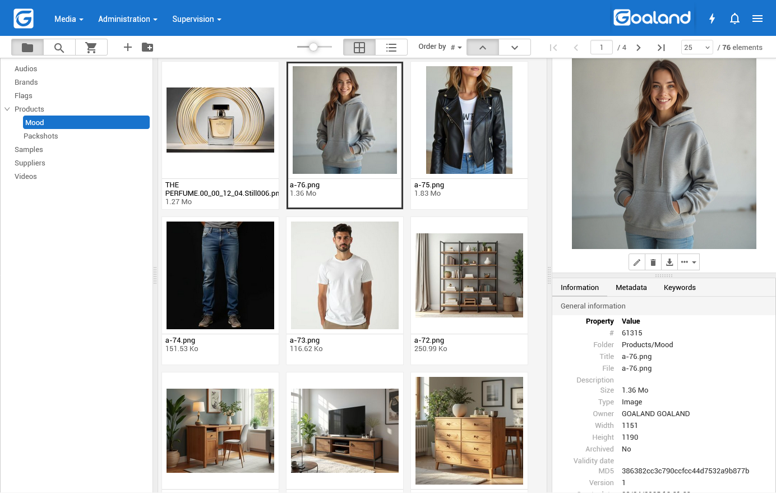Select the wooden desk room thumbnail
Screen dimensions: 776x493
220,431
